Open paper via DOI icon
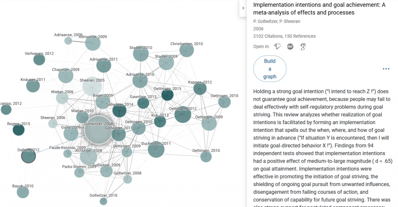 (x=290, y=47)
